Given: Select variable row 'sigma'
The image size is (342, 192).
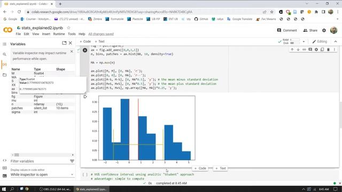Looking at the screenshot, I should pyautogui.click(x=43, y=112).
